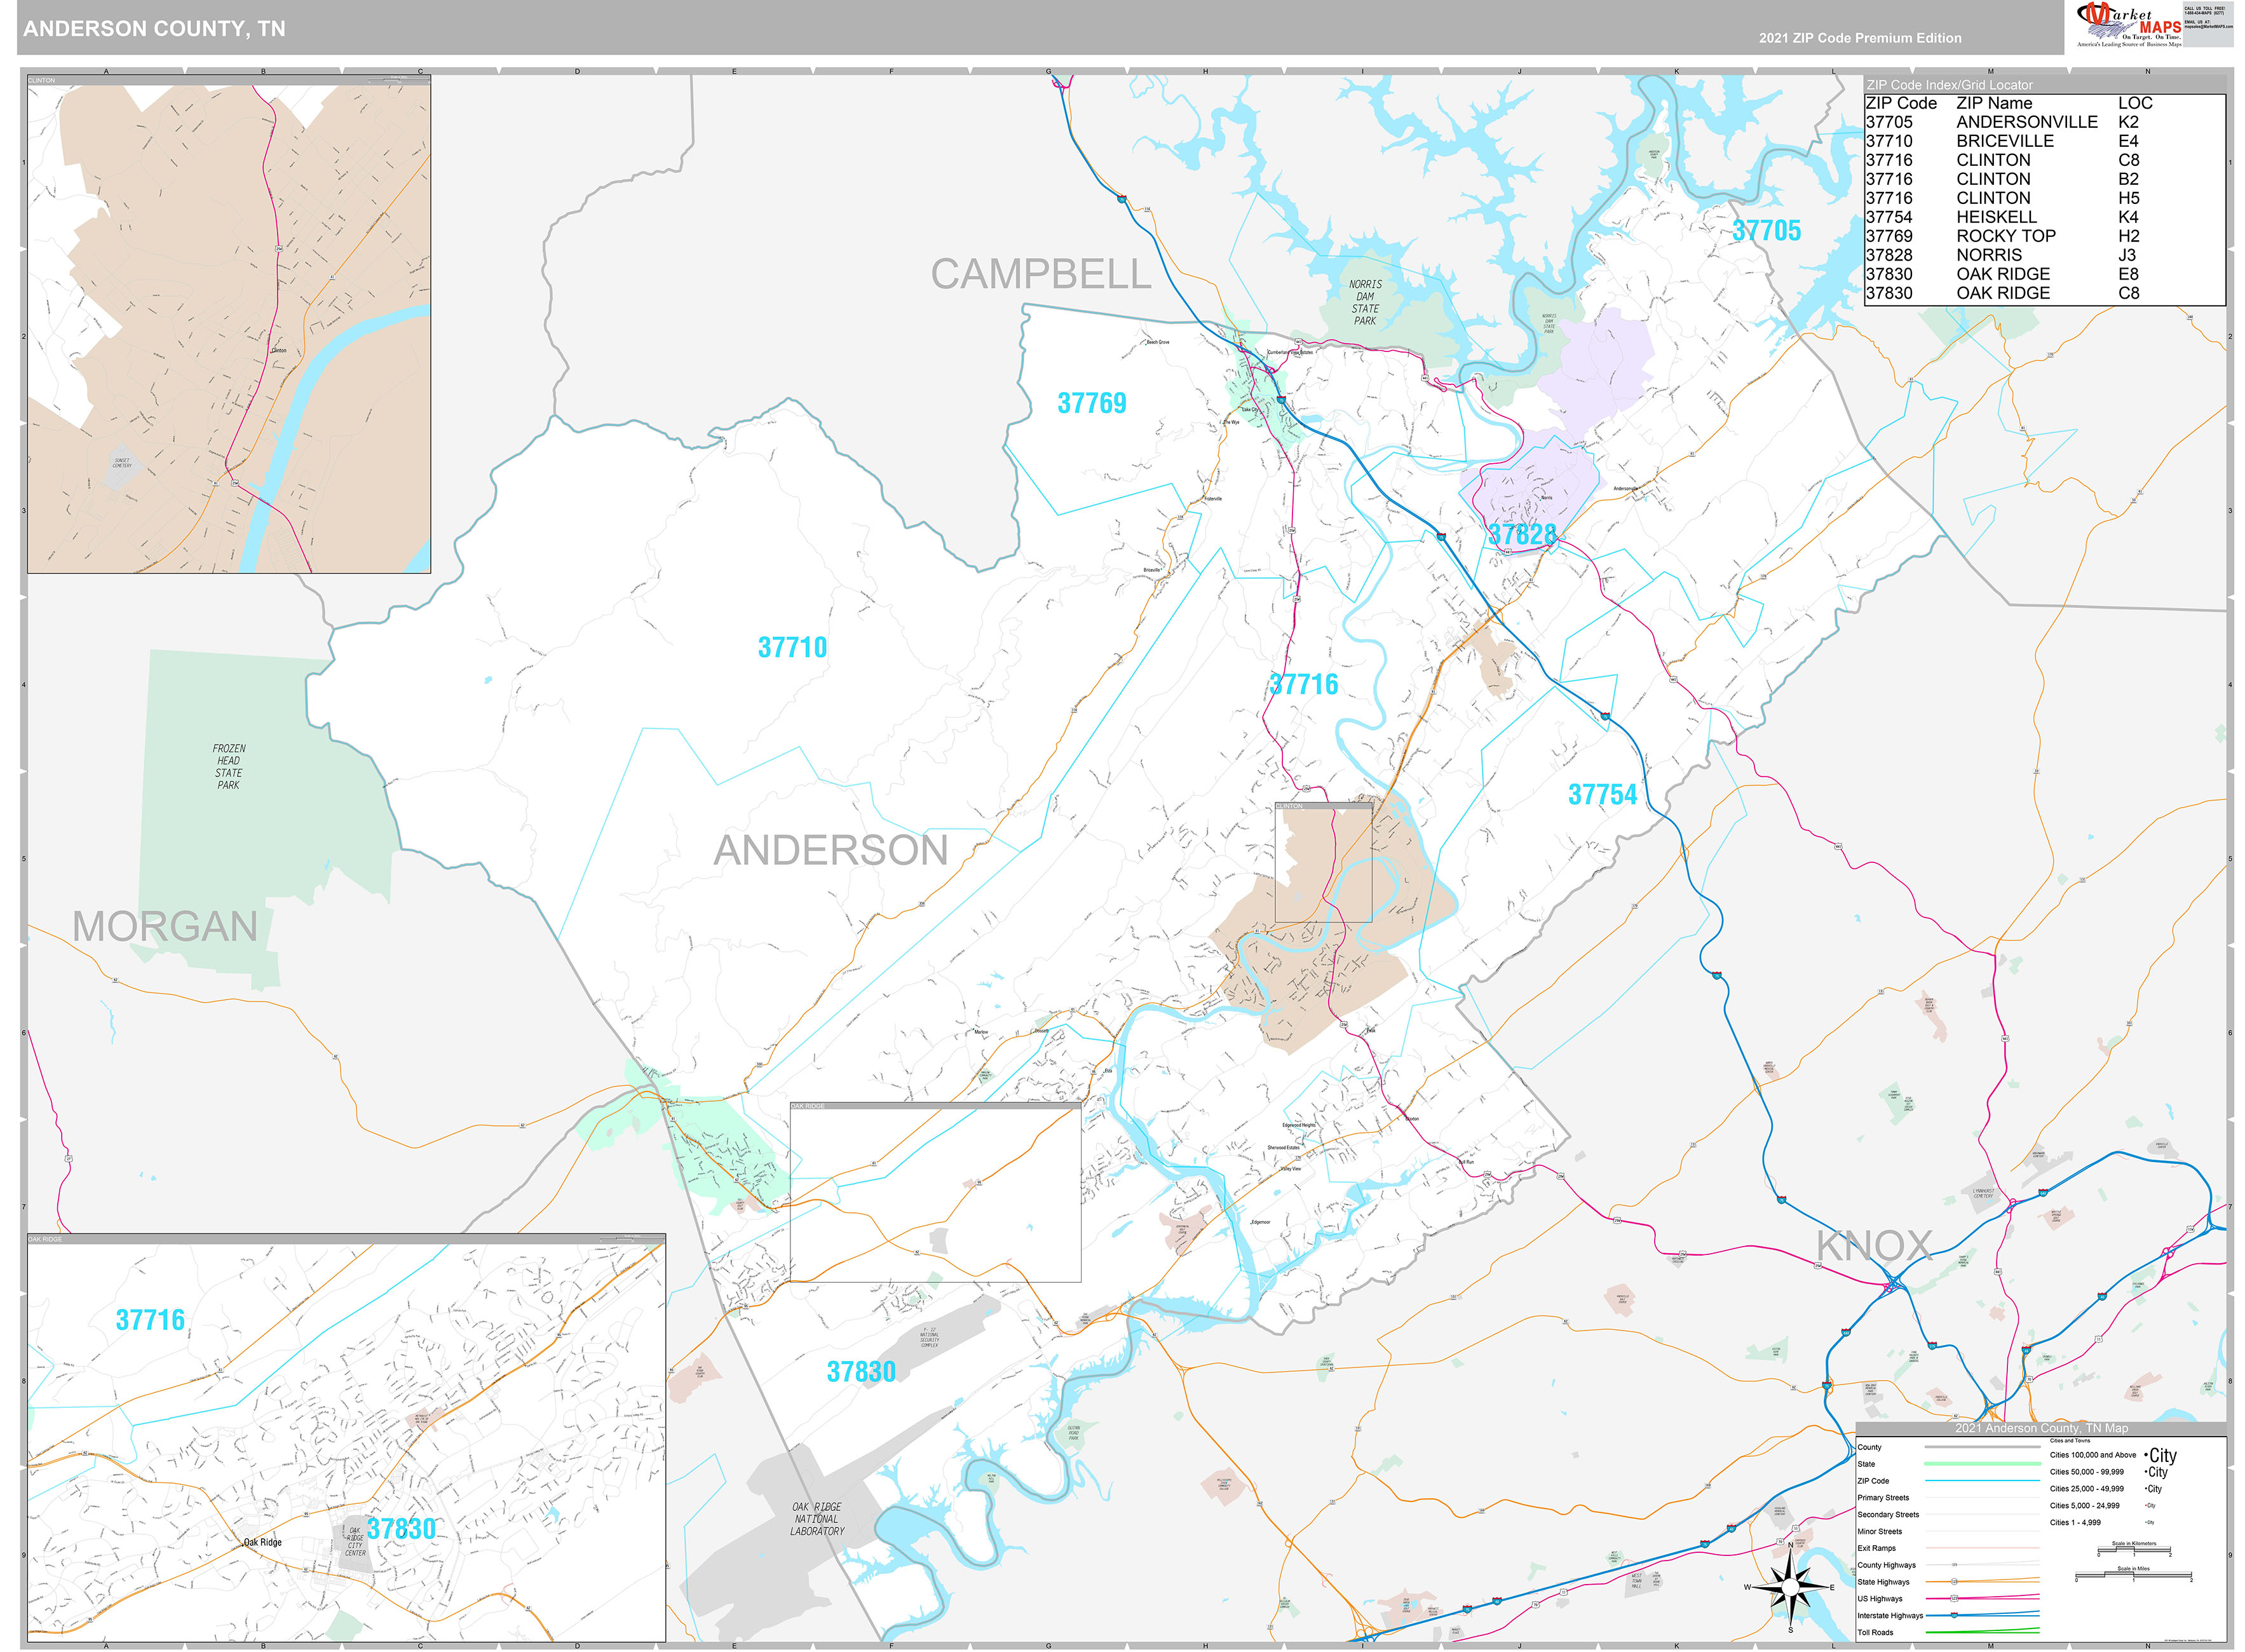This screenshot has height=1652, width=2245.
Task: Click OAK RIDGE NATIONAL LABORATORY label
Action: coord(817,1519)
